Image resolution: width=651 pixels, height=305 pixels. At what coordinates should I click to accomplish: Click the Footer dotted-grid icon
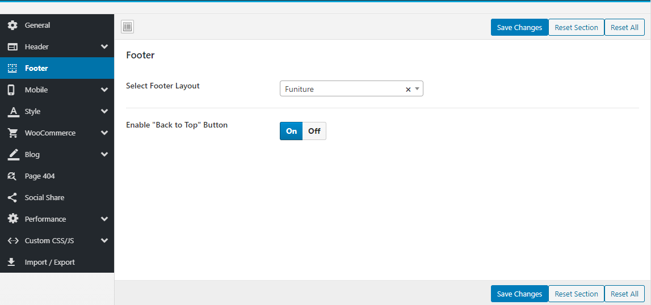pyautogui.click(x=13, y=69)
